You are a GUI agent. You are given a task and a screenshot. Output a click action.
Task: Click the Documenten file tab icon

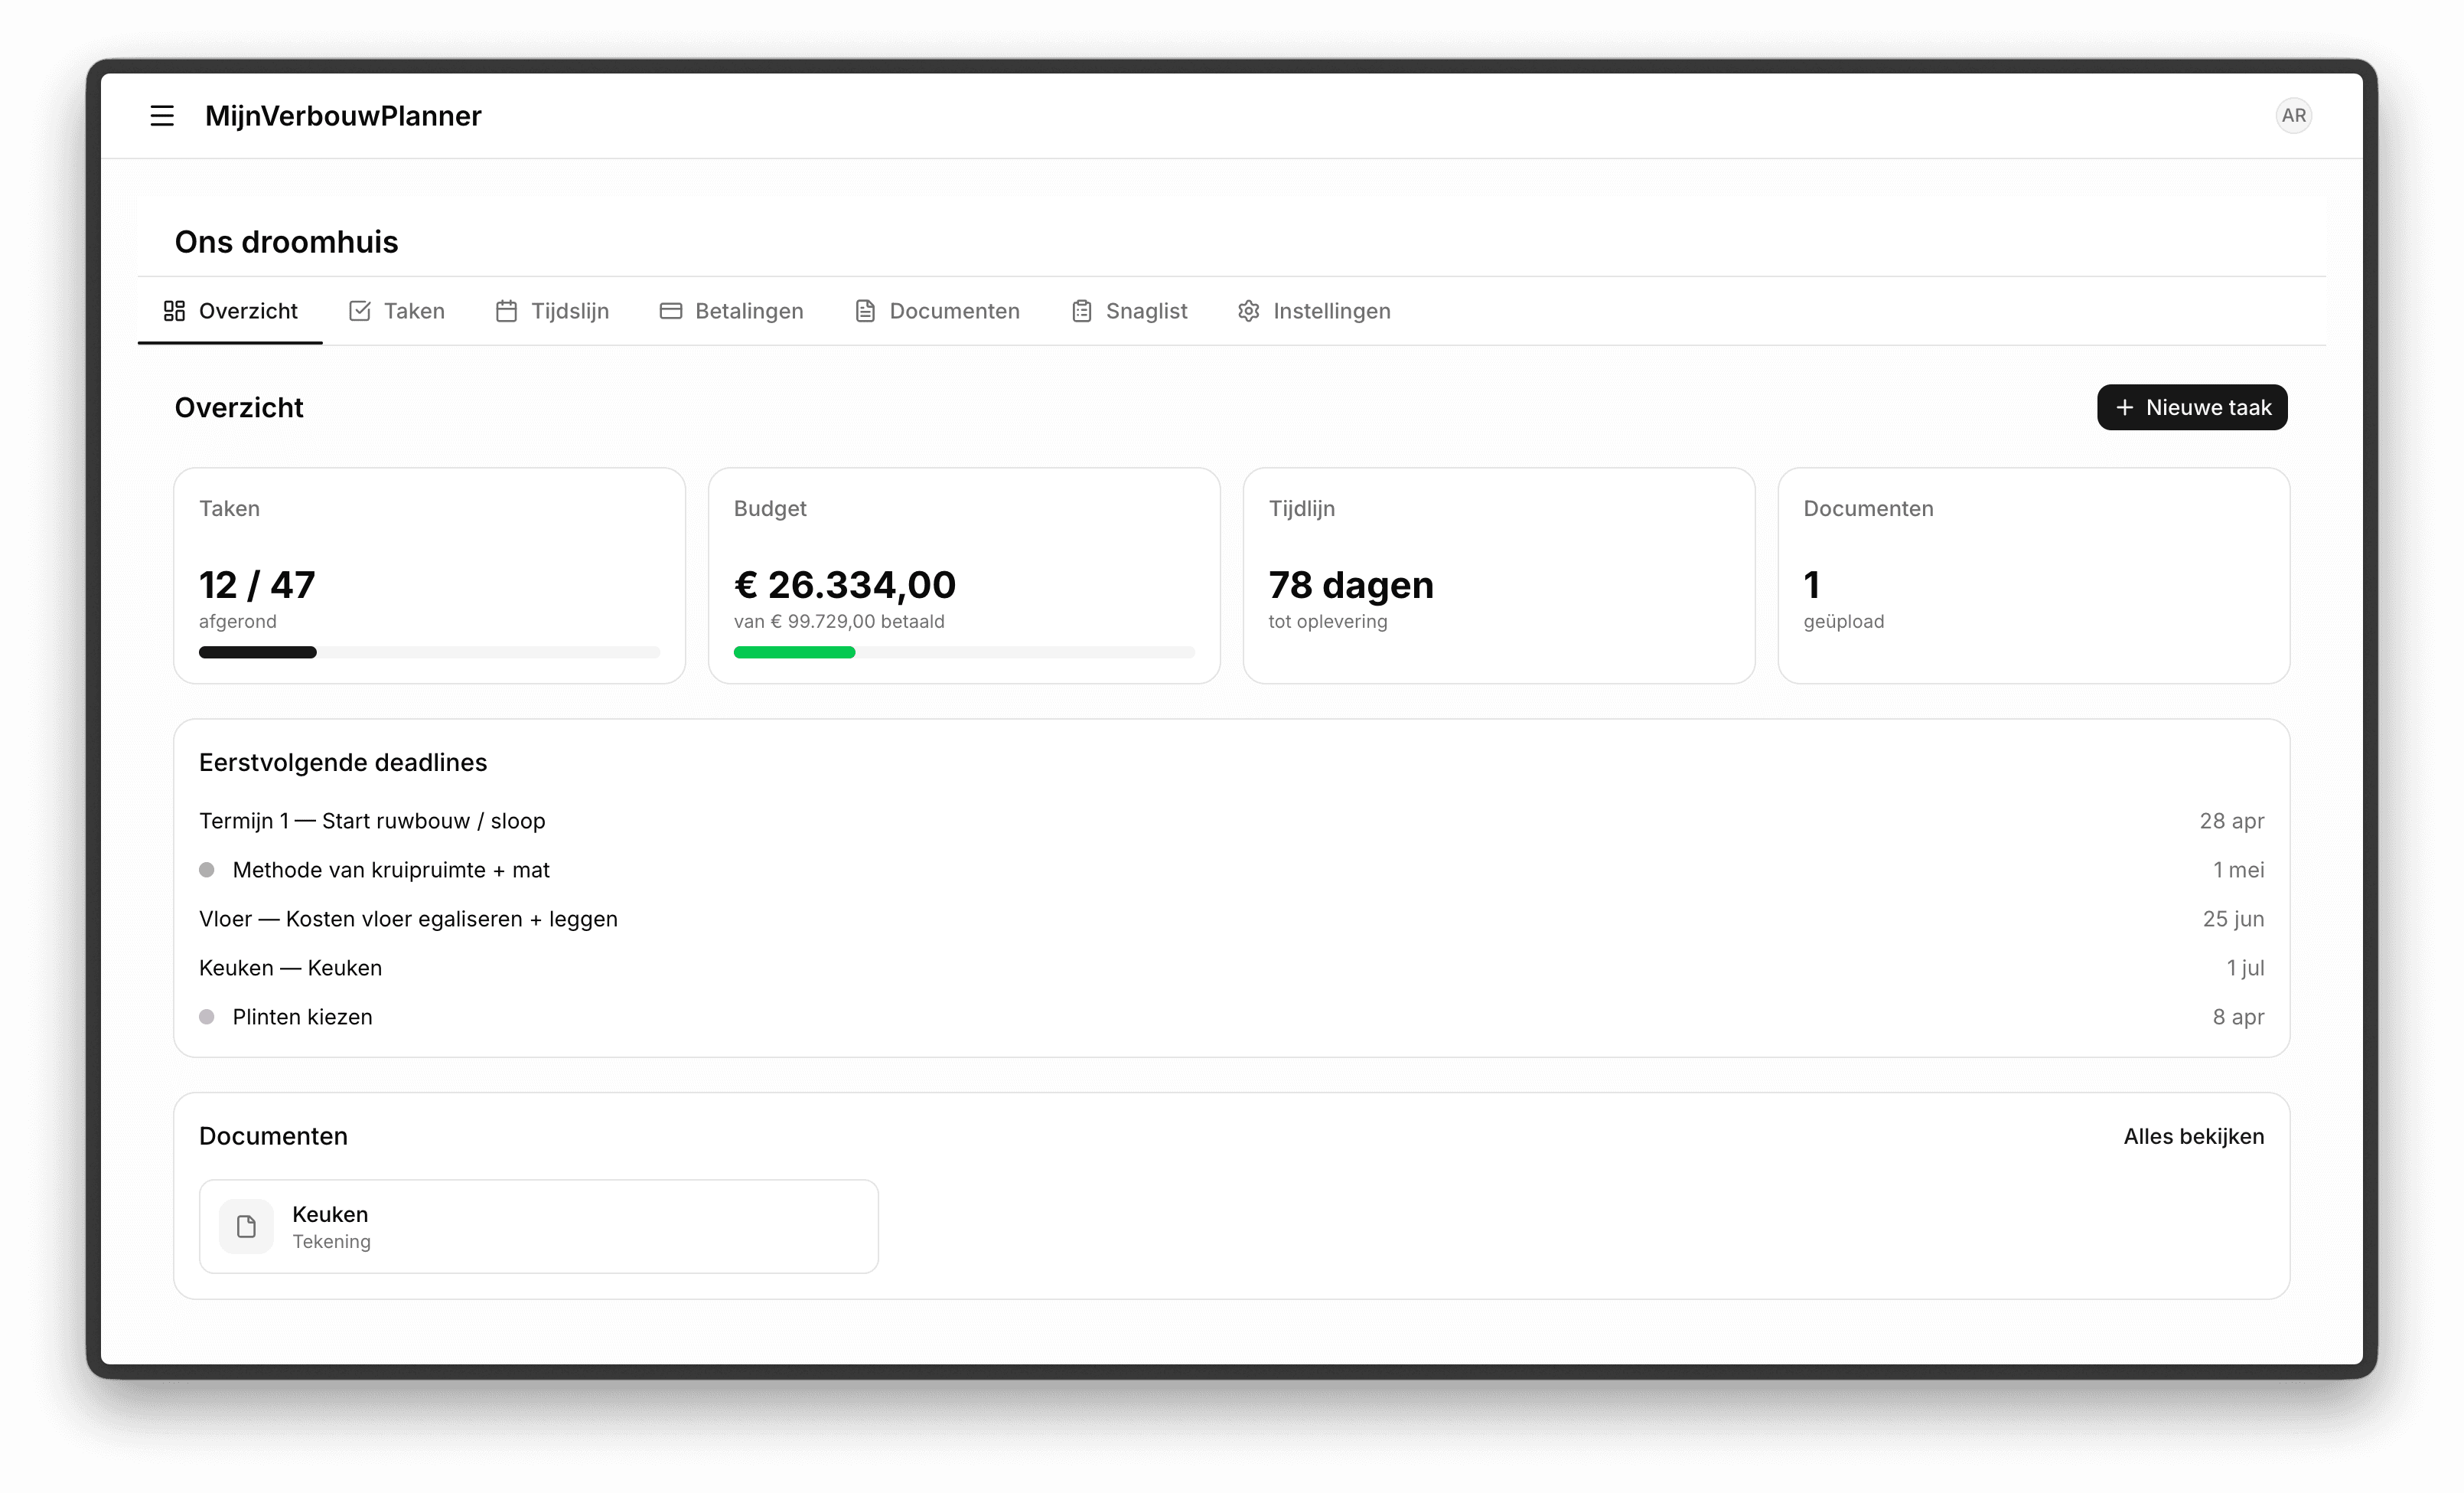(865, 311)
